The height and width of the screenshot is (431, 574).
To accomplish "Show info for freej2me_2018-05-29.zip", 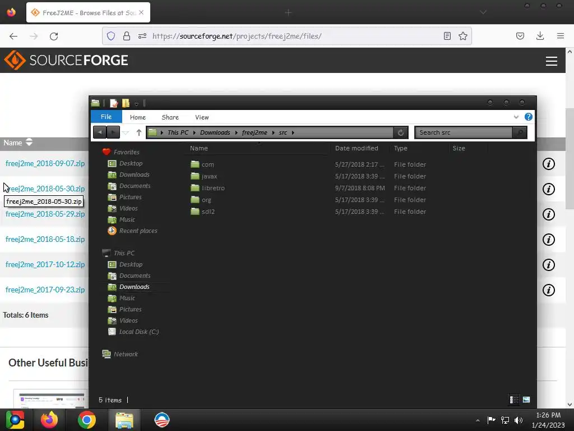I will [x=548, y=214].
